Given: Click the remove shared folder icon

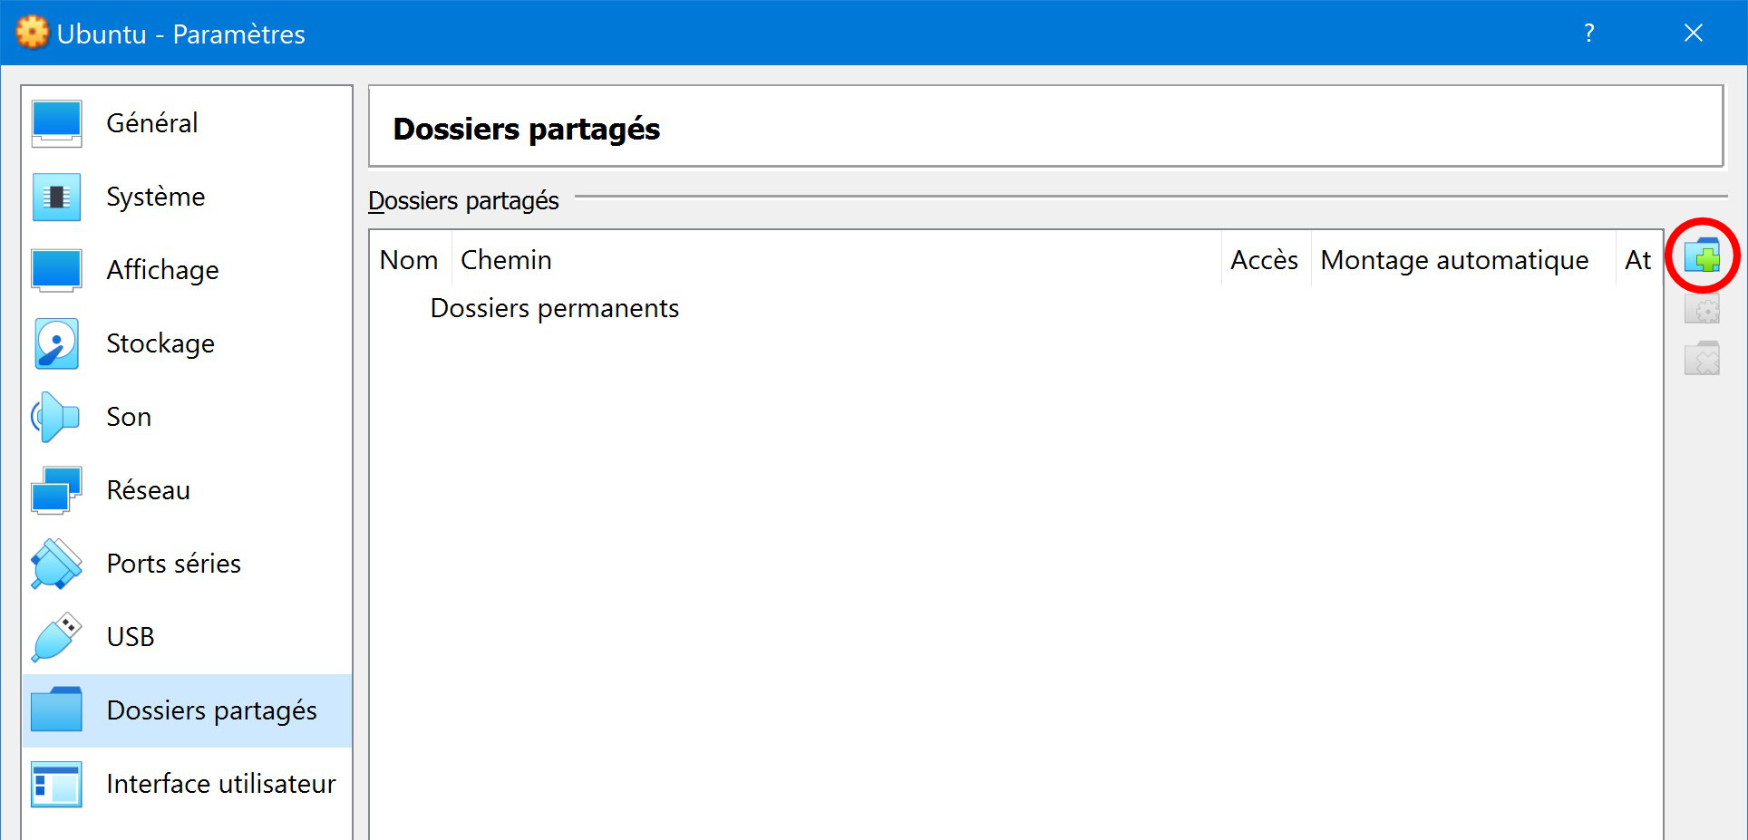Looking at the screenshot, I should point(1702,358).
